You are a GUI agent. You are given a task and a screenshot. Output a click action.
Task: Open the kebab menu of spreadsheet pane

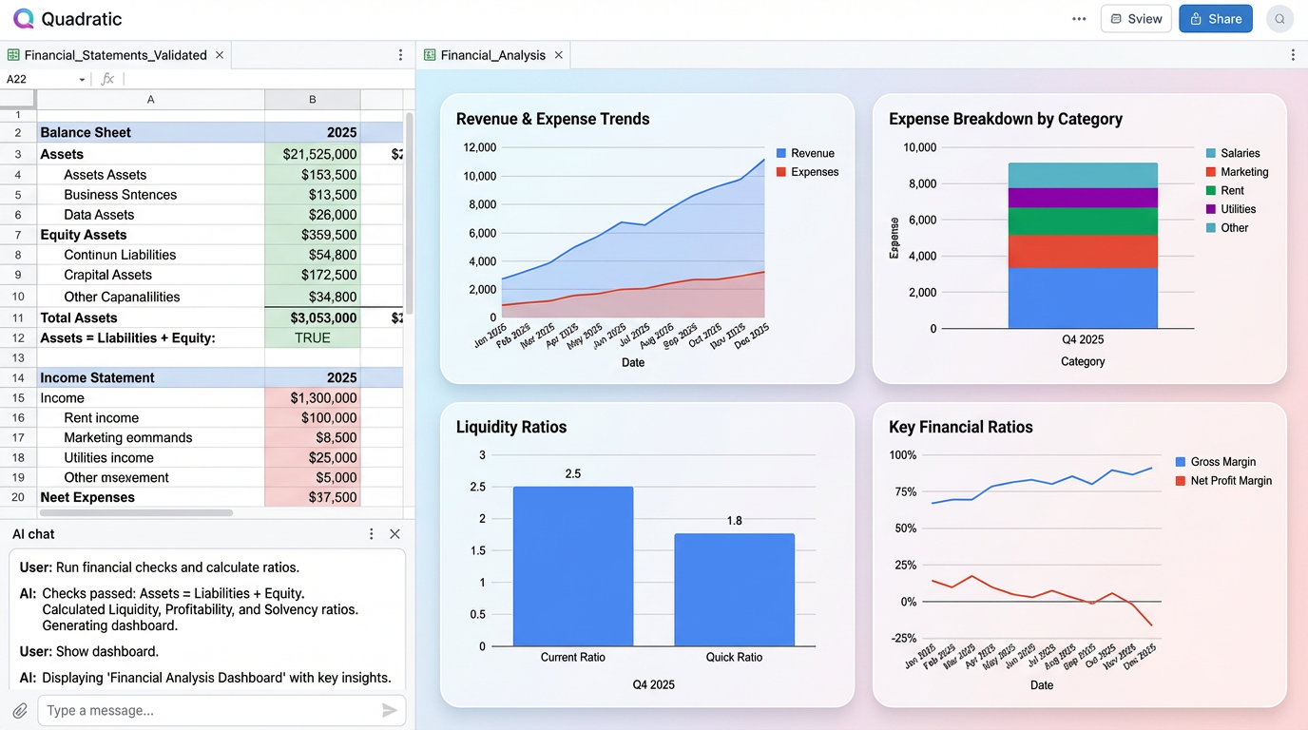pyautogui.click(x=400, y=55)
